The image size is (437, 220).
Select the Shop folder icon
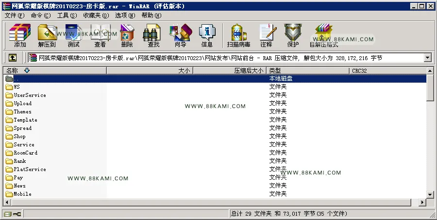[x=9, y=137]
